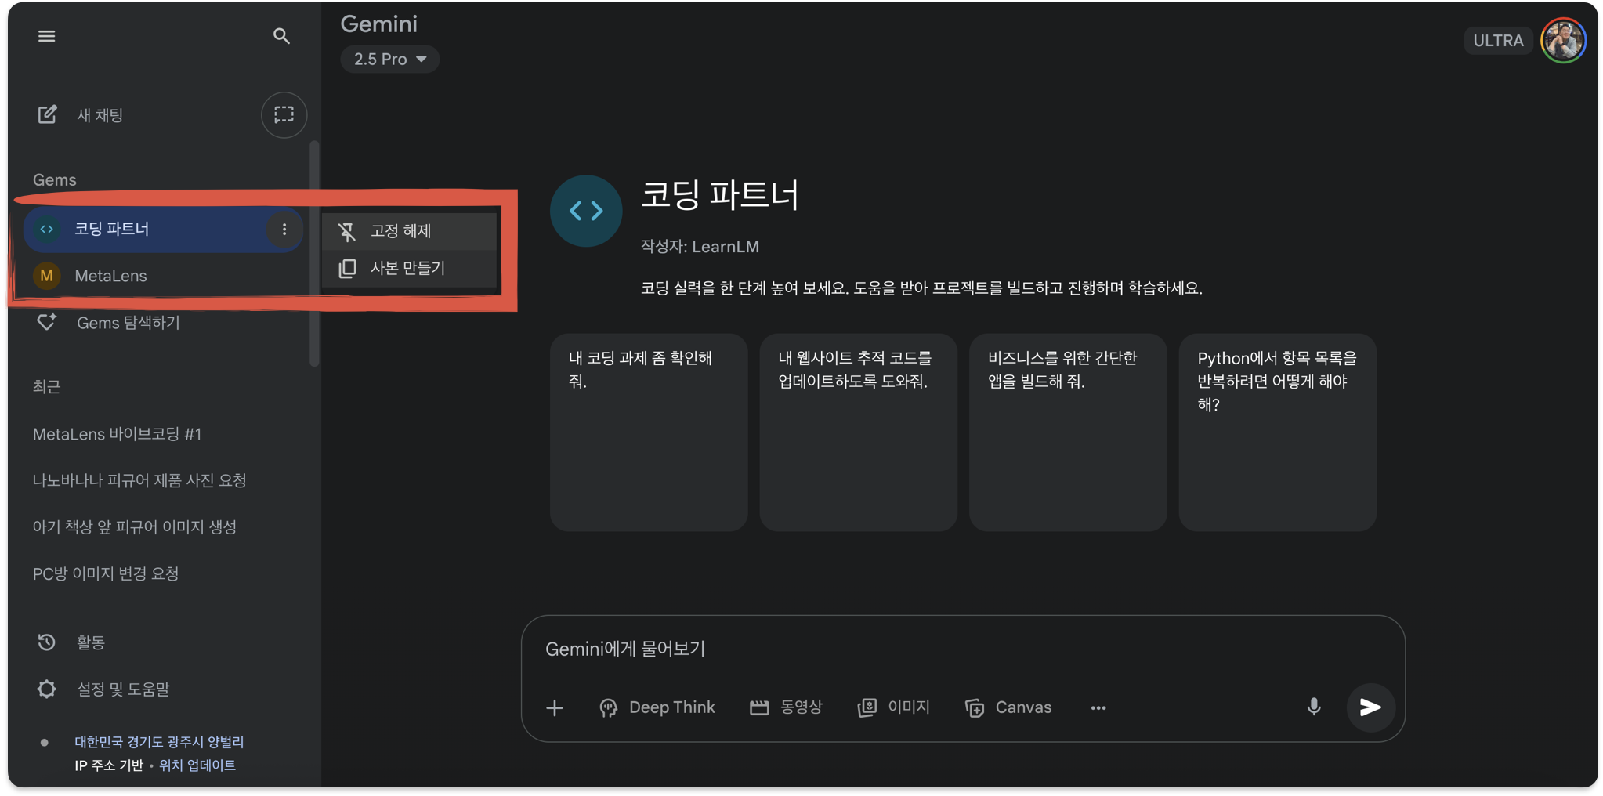Click the sidebar vertical scrollbar
Image resolution: width=1603 pixels, height=796 pixels.
pyautogui.click(x=314, y=253)
